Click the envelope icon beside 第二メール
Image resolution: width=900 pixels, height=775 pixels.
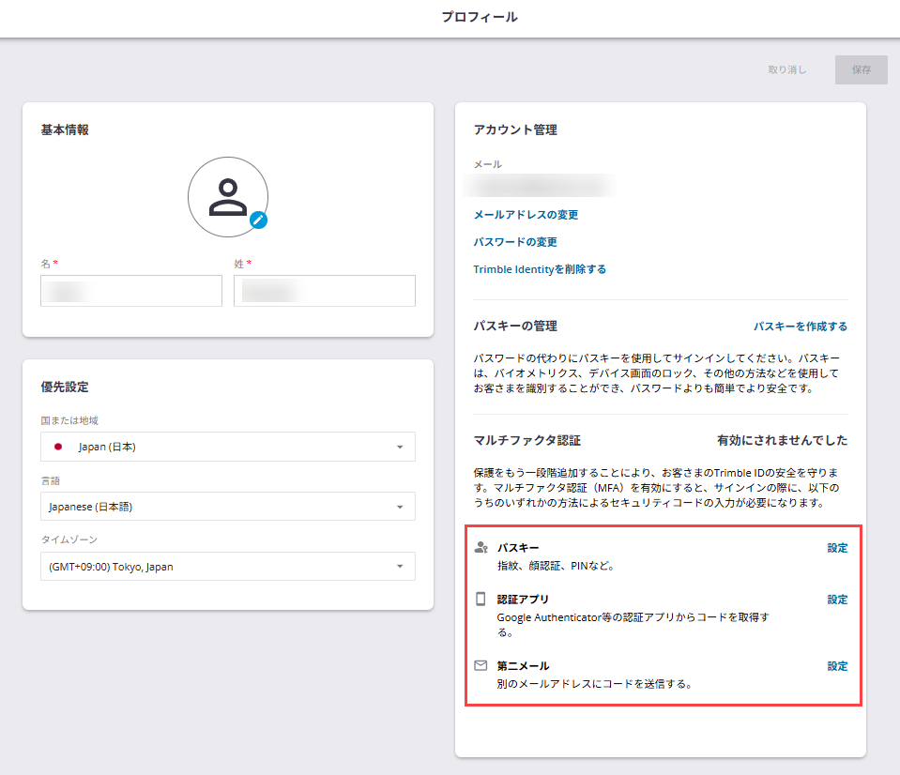481,665
